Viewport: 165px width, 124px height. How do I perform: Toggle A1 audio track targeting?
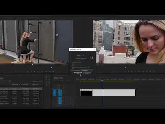click(x=60, y=99)
